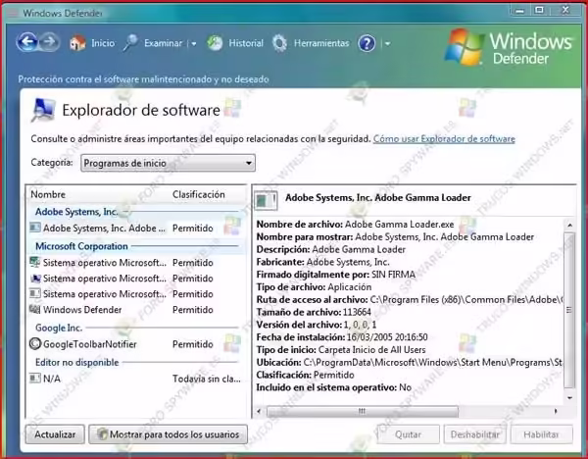Click the SIN FIRMA signature value
The image size is (588, 459).
[x=393, y=275]
